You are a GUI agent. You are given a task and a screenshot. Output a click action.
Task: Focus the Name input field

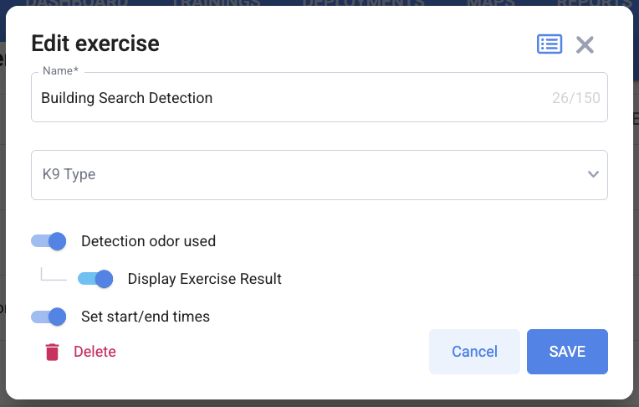[293, 98]
